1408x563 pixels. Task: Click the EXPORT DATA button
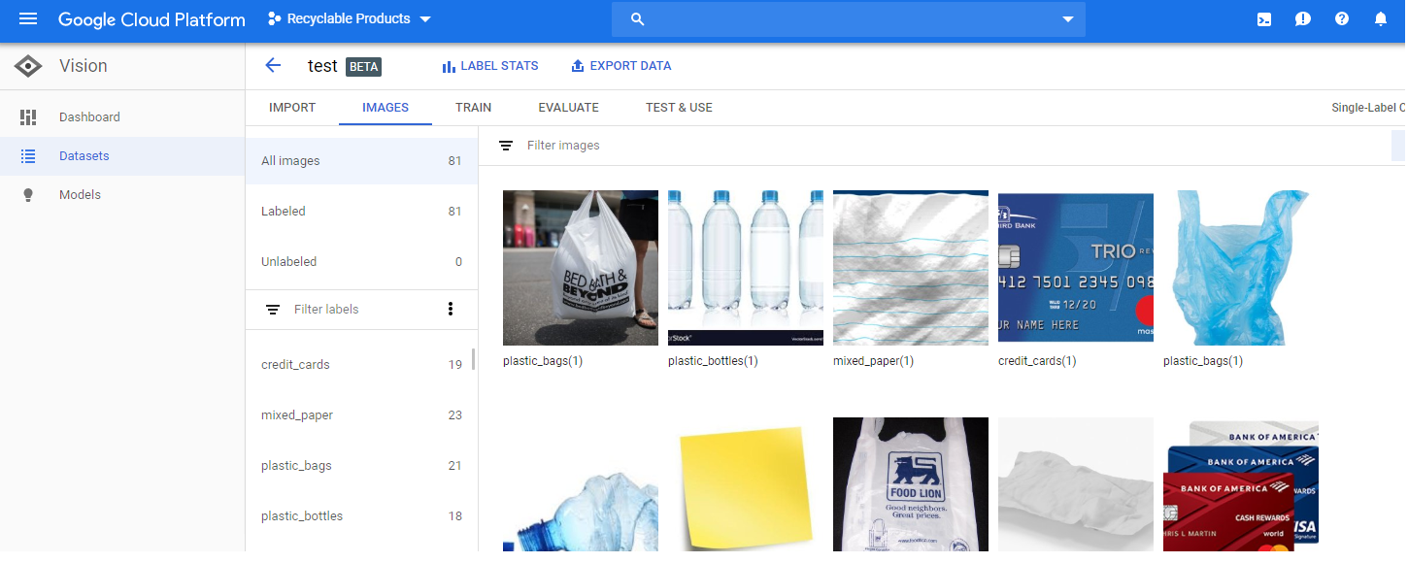[x=620, y=66]
